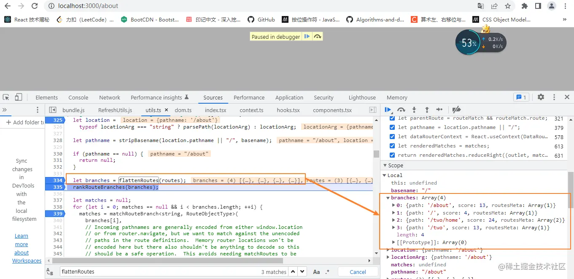Resume script execution with the play icon

388,110
